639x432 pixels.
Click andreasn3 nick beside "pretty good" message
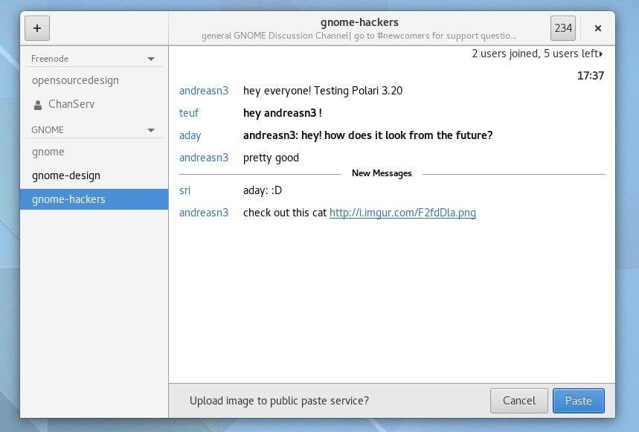(x=204, y=158)
